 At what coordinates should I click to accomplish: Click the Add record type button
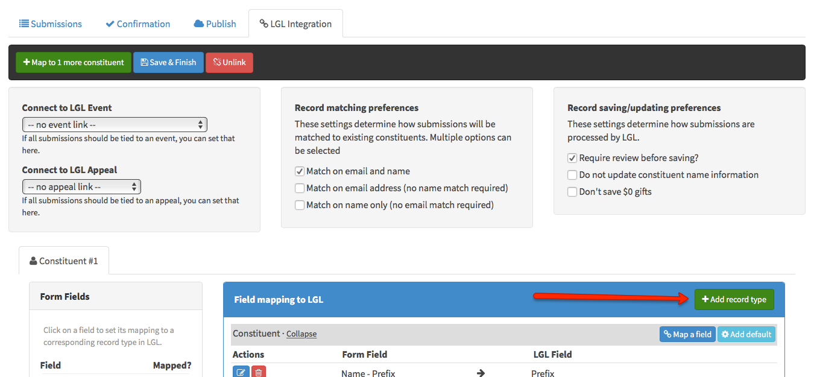734,300
